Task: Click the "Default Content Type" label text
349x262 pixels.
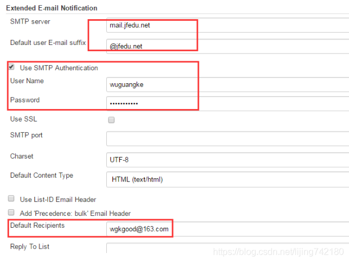Action: (42, 175)
